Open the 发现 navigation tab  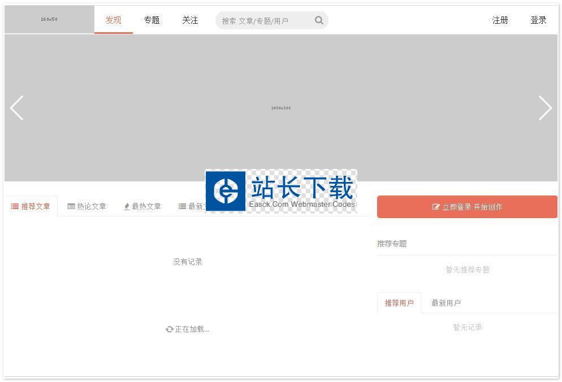[x=114, y=20]
